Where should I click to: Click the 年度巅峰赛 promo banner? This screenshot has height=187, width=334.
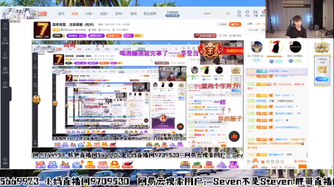[321, 47]
